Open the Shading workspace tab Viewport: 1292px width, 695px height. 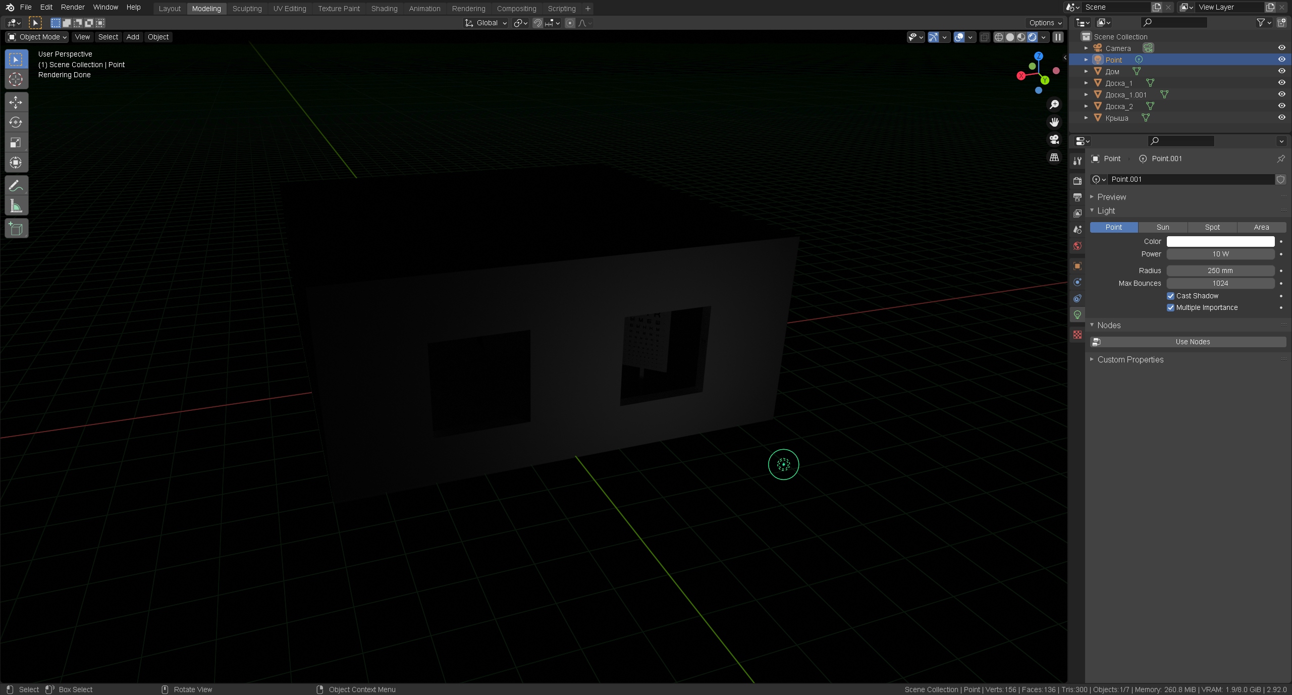click(384, 8)
